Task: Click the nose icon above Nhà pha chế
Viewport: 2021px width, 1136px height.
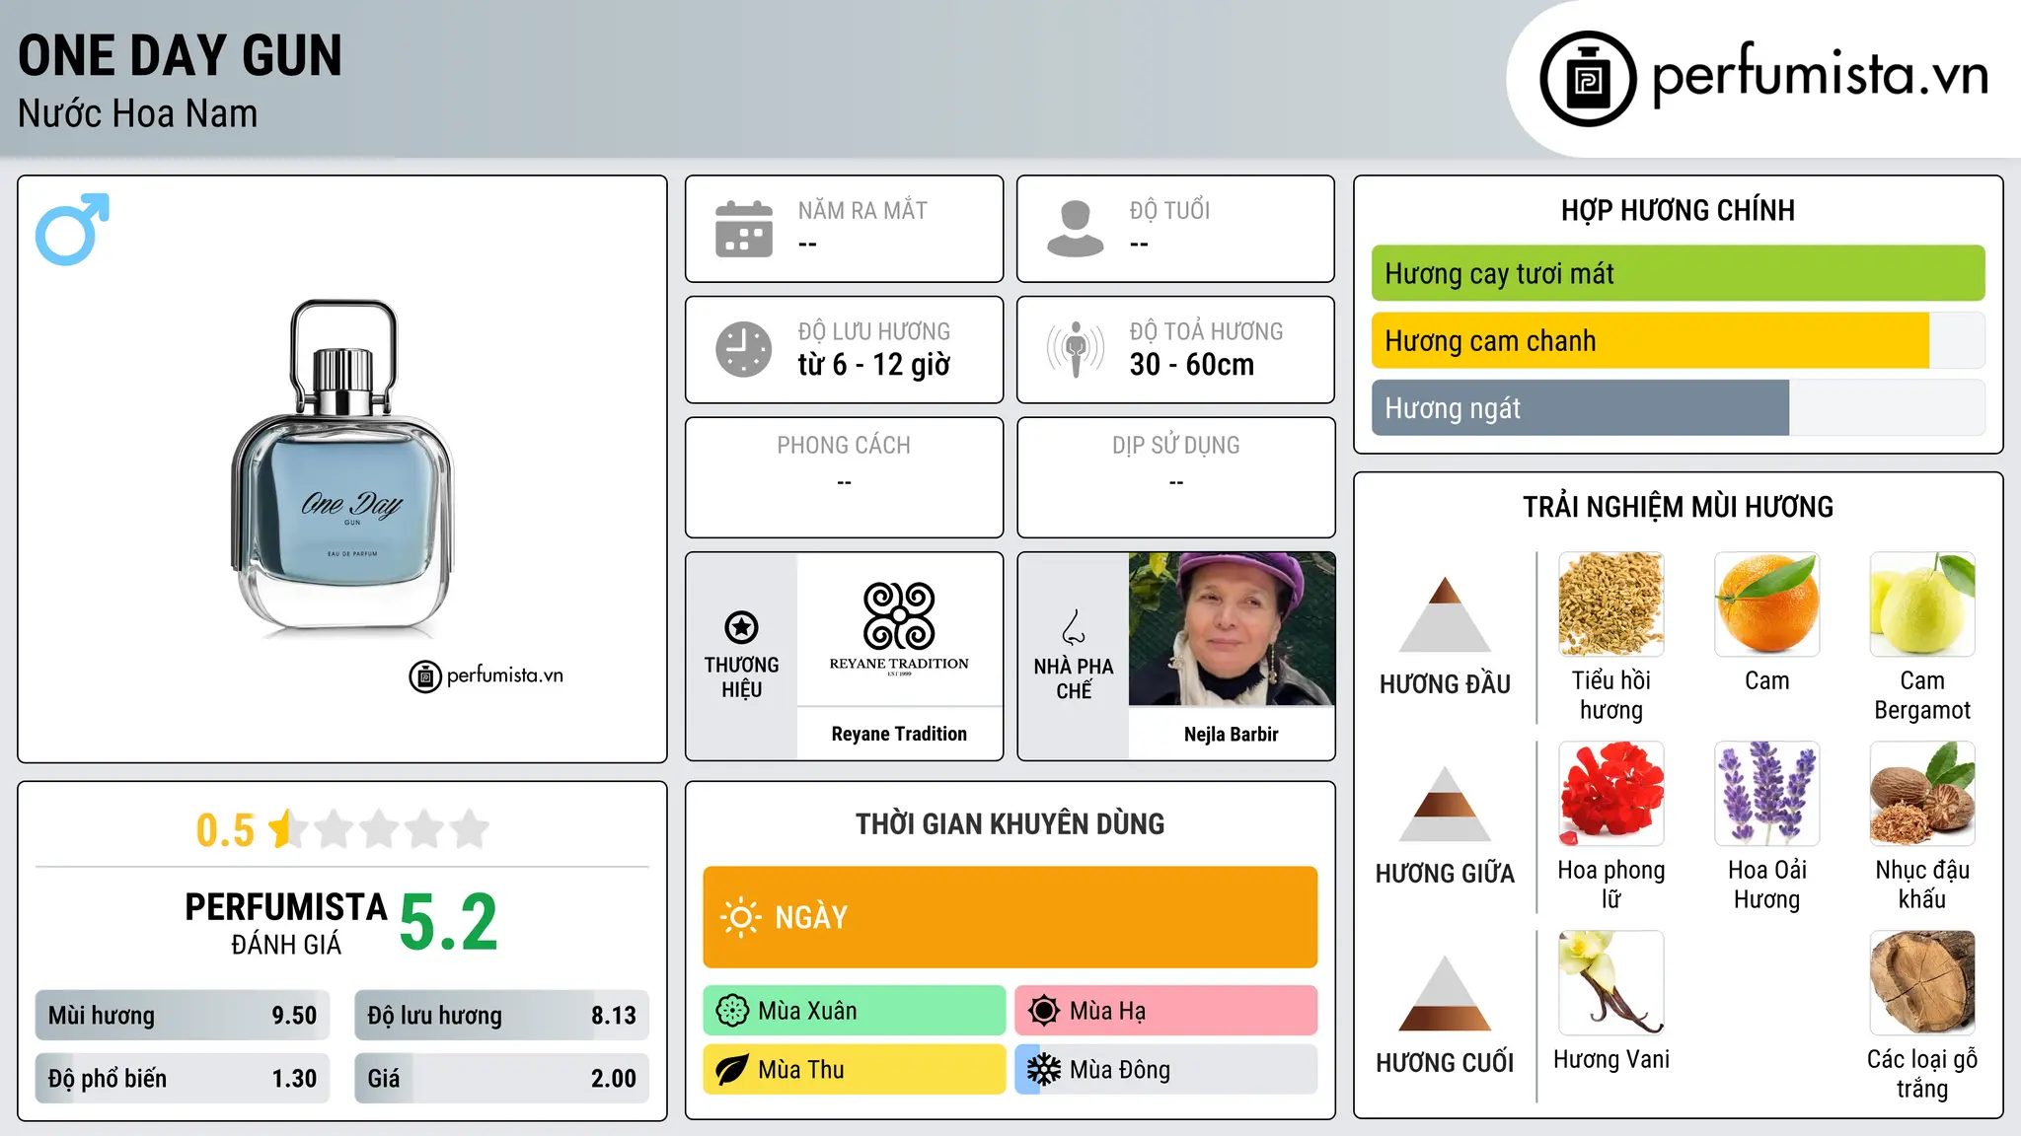Action: tap(1074, 627)
